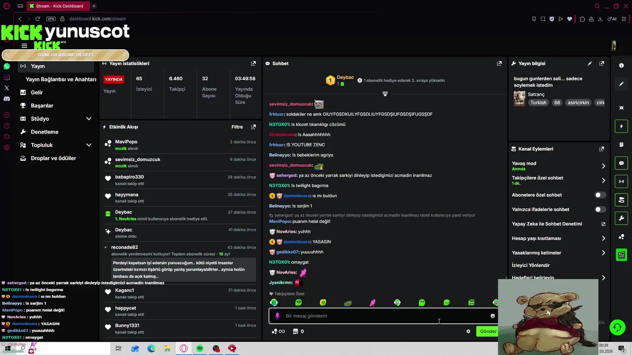Viewport: 632px width, 355px height.
Task: Open Yavaş mod options
Action: click(x=558, y=166)
